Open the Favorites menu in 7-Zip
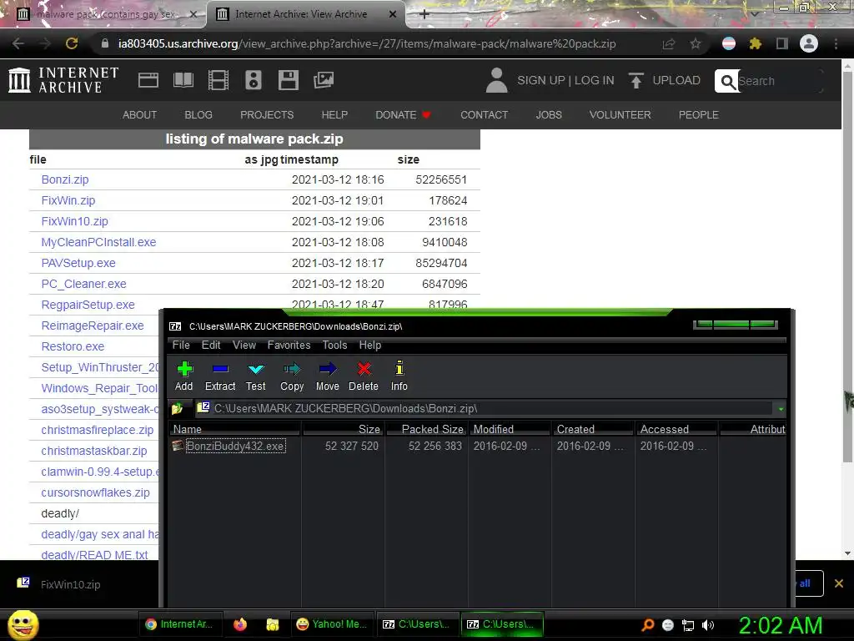 pyautogui.click(x=289, y=345)
